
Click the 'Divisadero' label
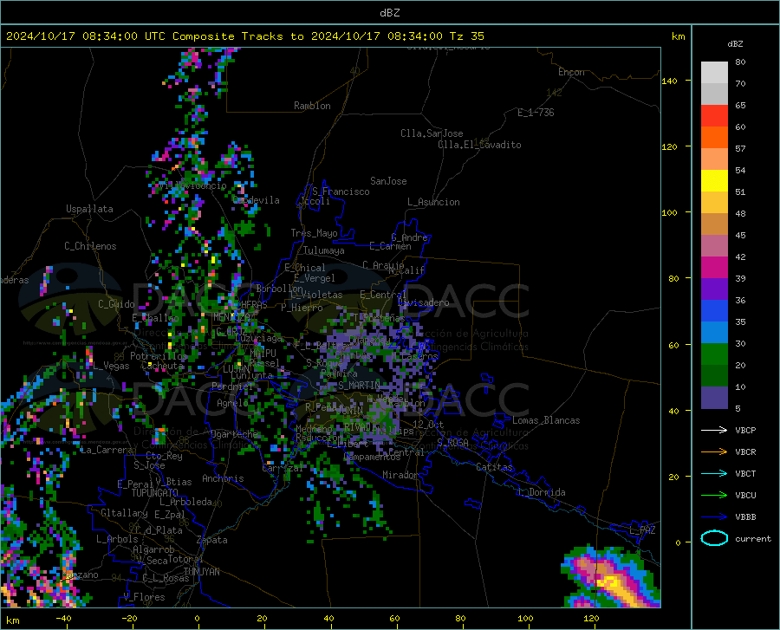(423, 302)
